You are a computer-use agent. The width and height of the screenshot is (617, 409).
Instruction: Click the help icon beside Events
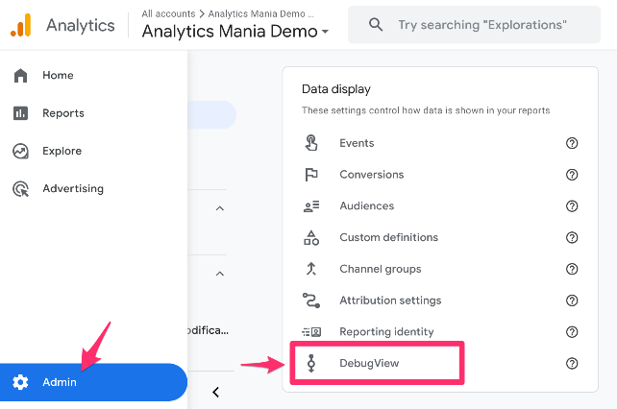572,143
